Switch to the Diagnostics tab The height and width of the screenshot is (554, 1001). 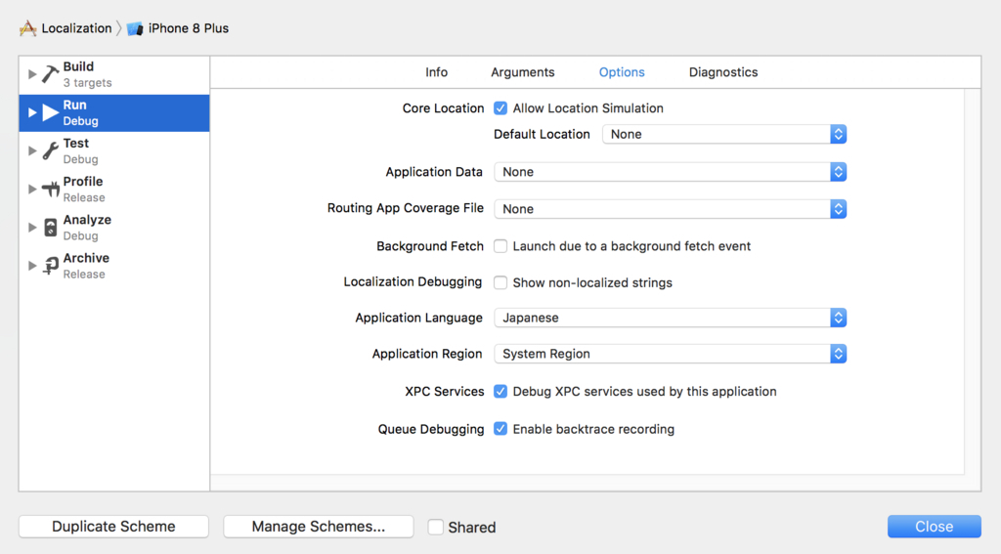[723, 72]
